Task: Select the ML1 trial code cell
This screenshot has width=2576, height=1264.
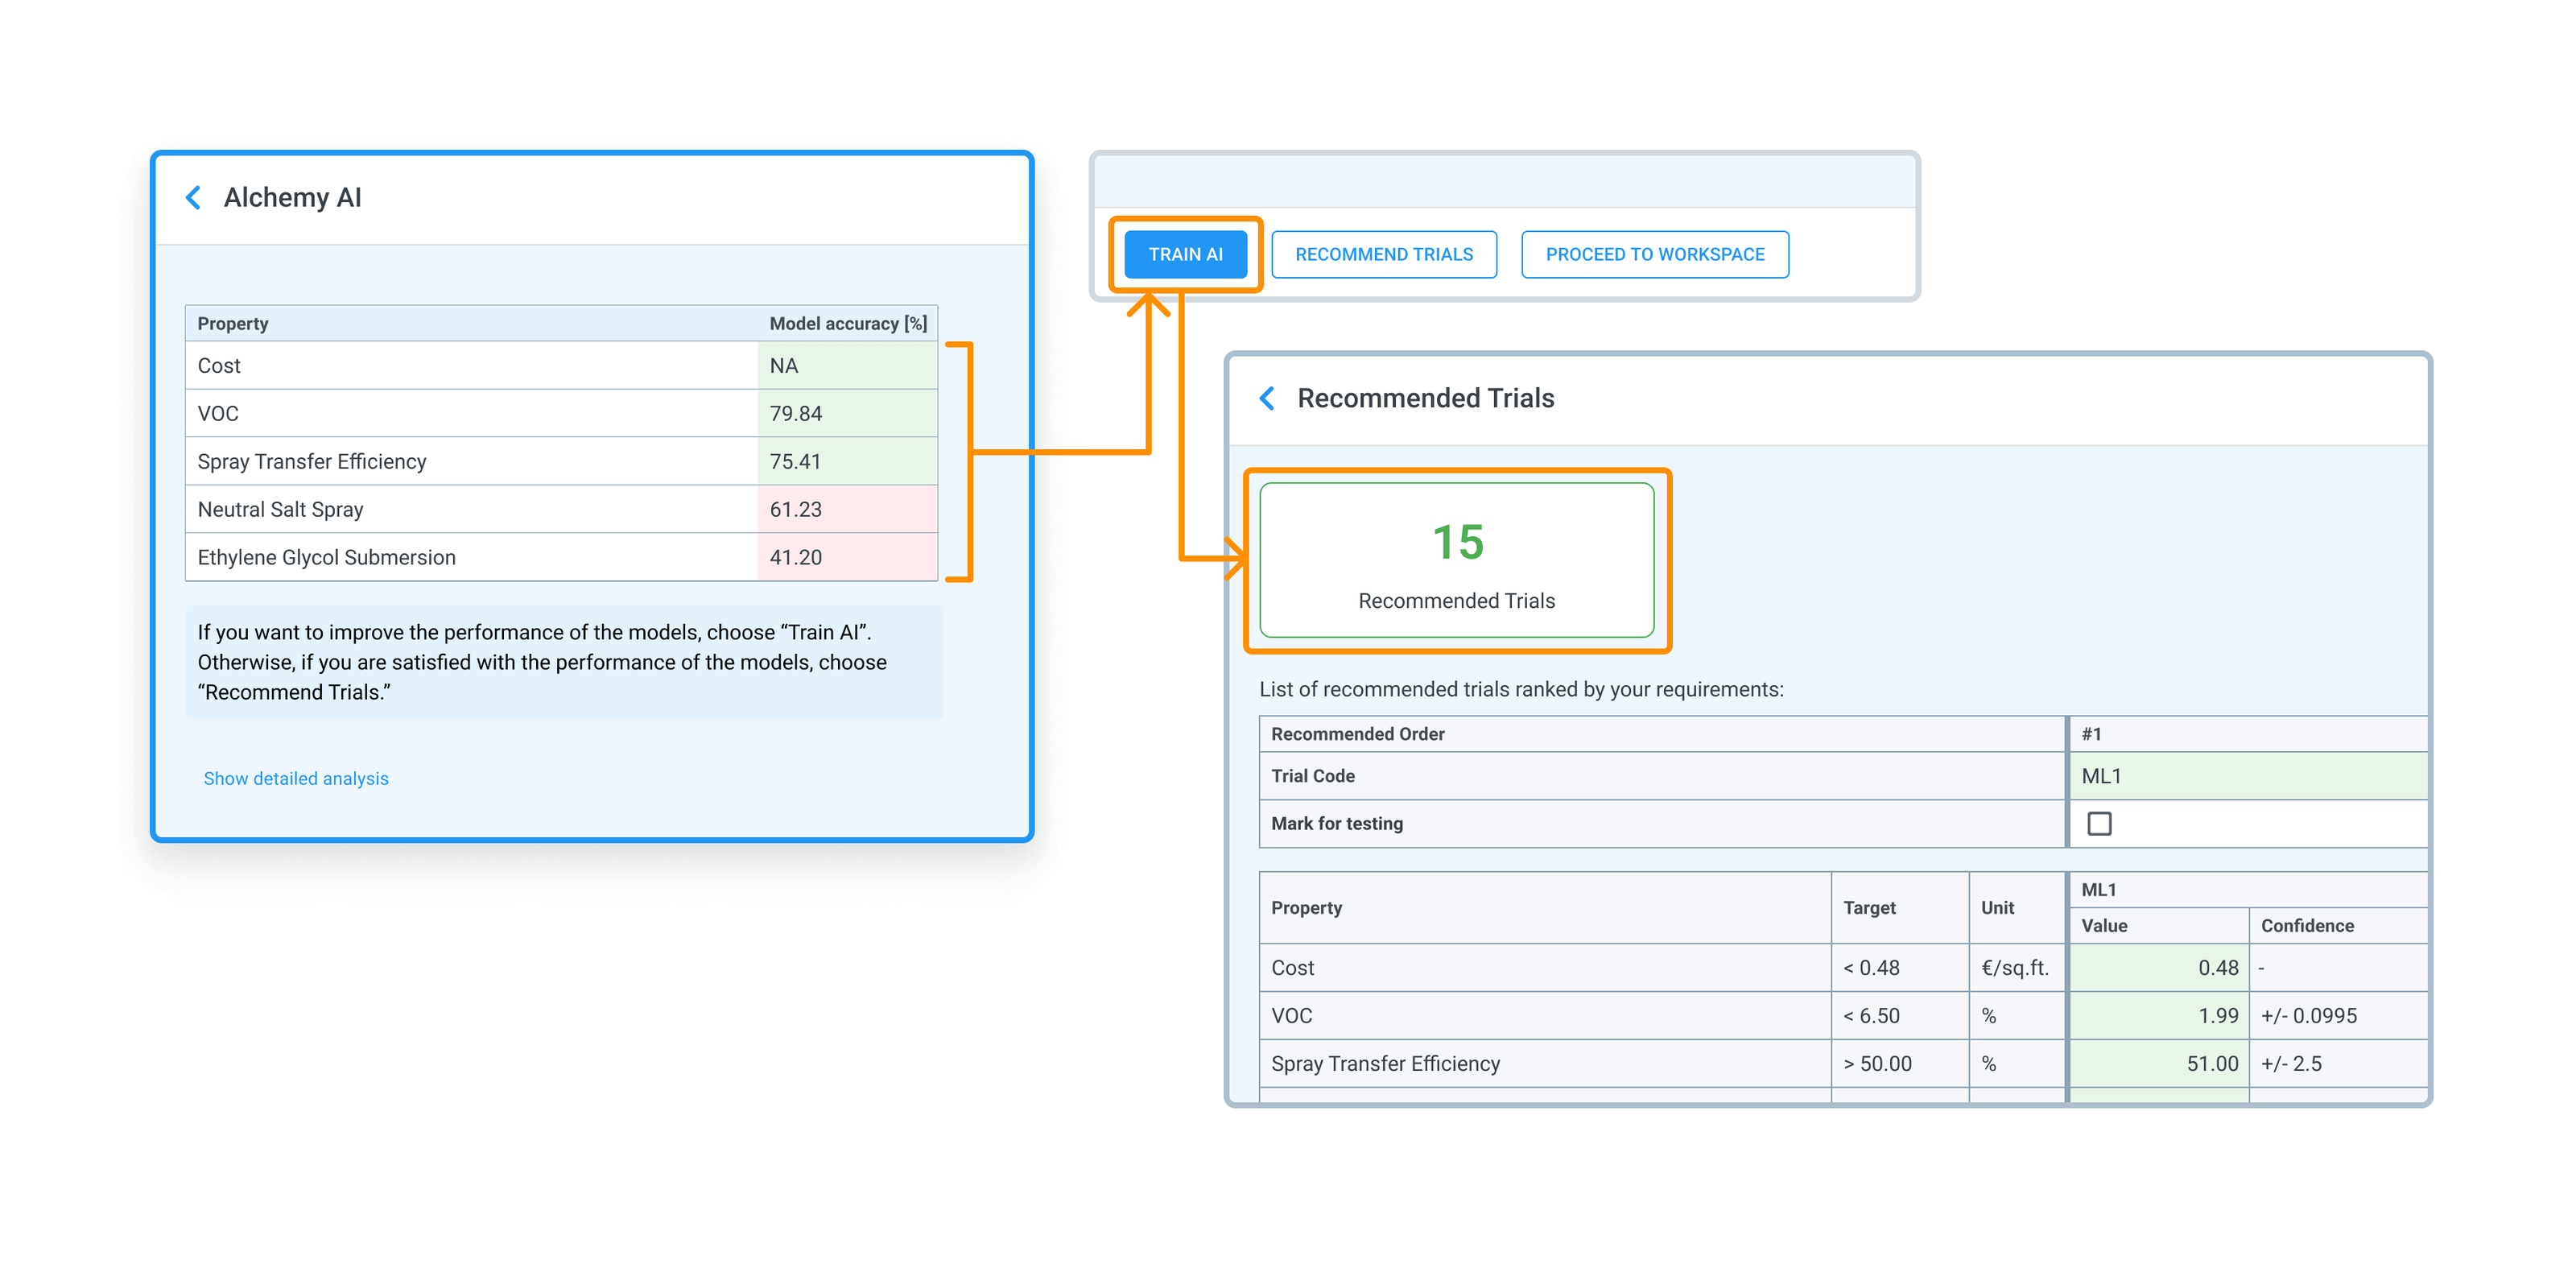Action: point(2246,777)
